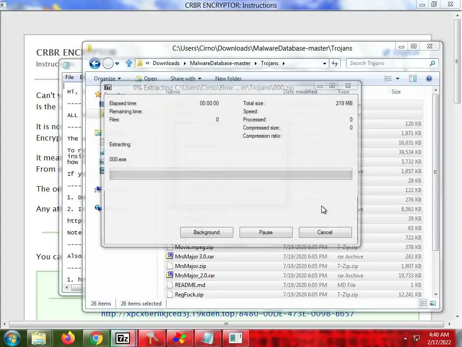Expand the address bar history dropdown
This screenshot has height=347, width=462.
click(x=324, y=63)
